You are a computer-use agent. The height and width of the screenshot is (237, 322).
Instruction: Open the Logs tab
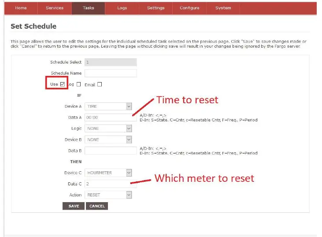pyautogui.click(x=122, y=8)
